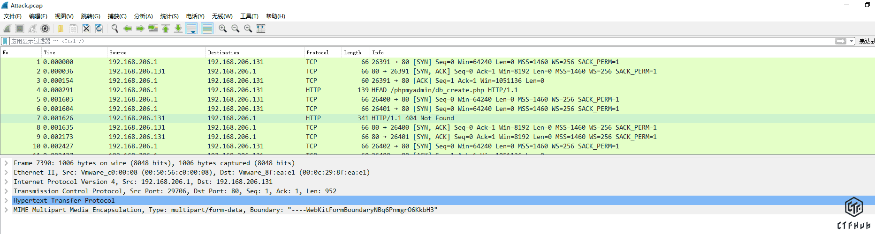Go back to previous packet

pos(127,29)
